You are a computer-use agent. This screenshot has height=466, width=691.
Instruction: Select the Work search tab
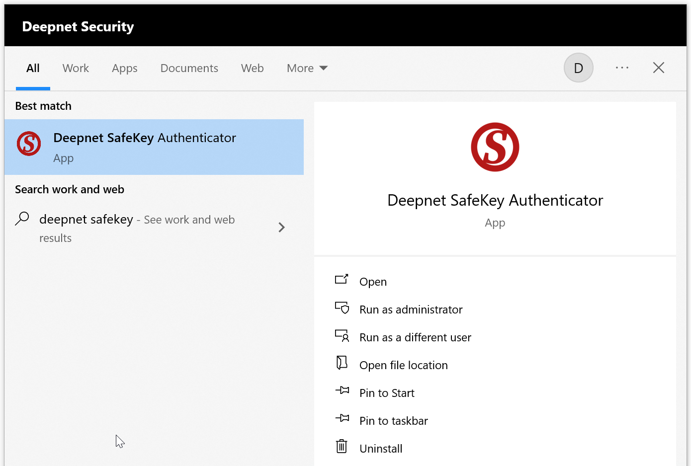point(76,68)
